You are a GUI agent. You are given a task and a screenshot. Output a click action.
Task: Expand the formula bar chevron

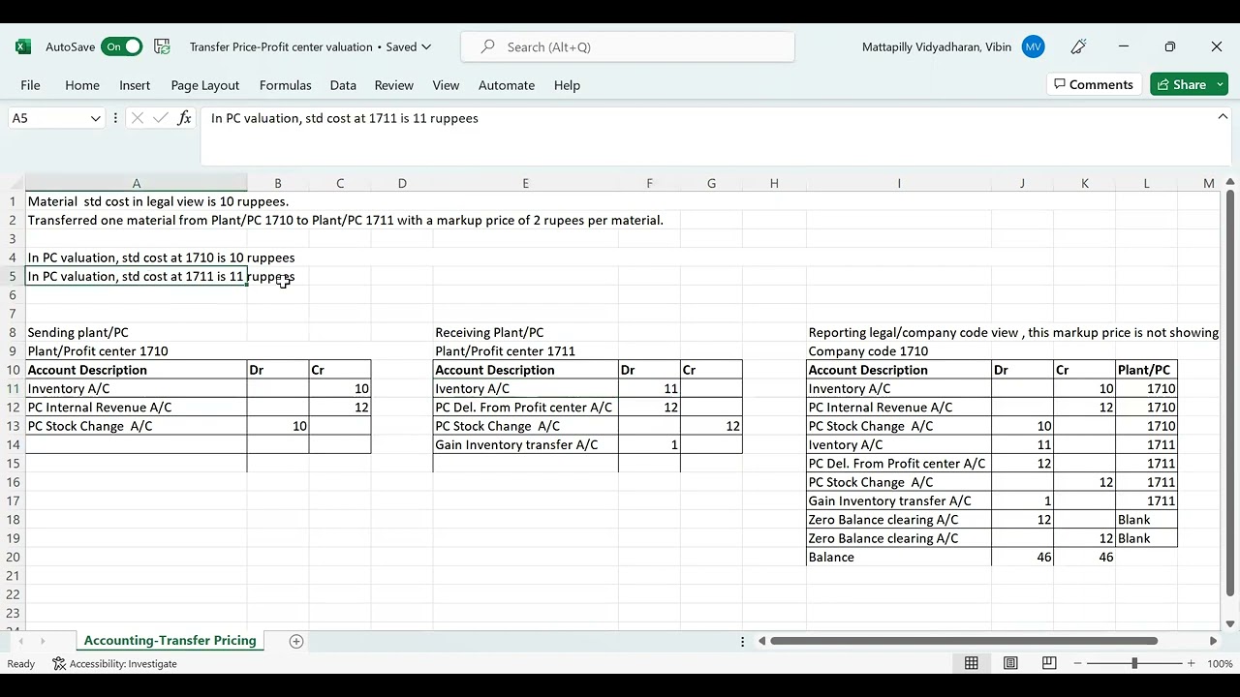[x=1223, y=117]
